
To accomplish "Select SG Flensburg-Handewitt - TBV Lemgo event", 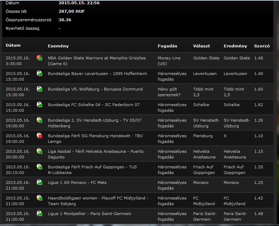I will 95,139.
